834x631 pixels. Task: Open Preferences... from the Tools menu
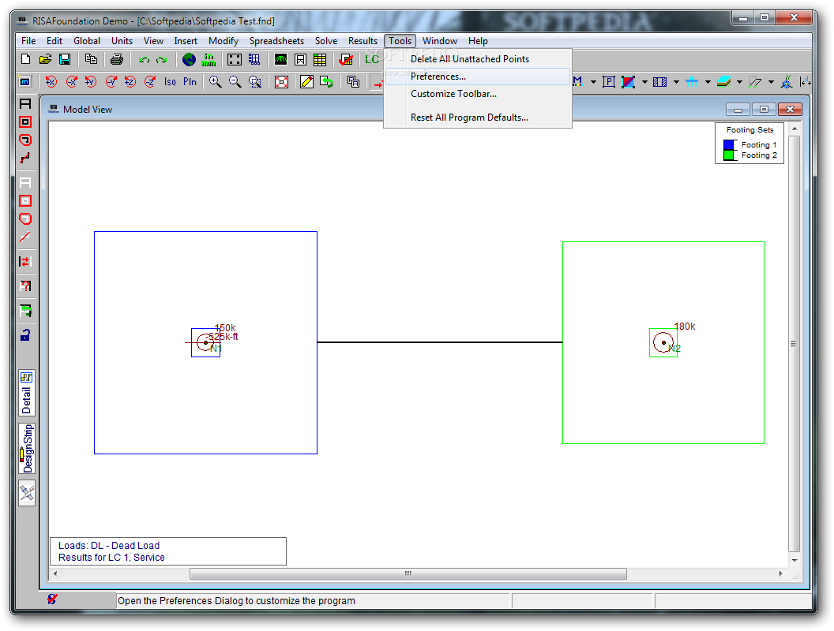click(x=478, y=77)
